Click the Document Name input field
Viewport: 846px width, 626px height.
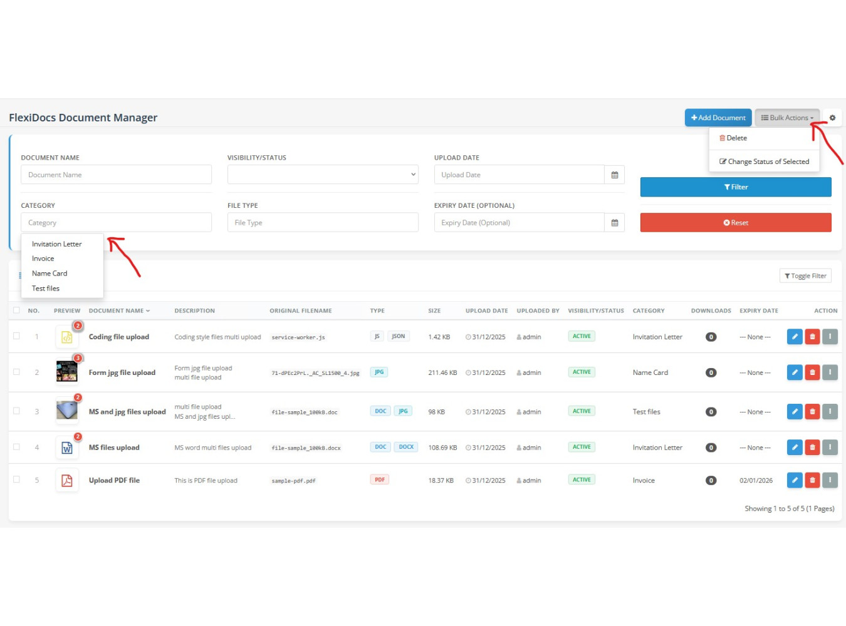(116, 175)
